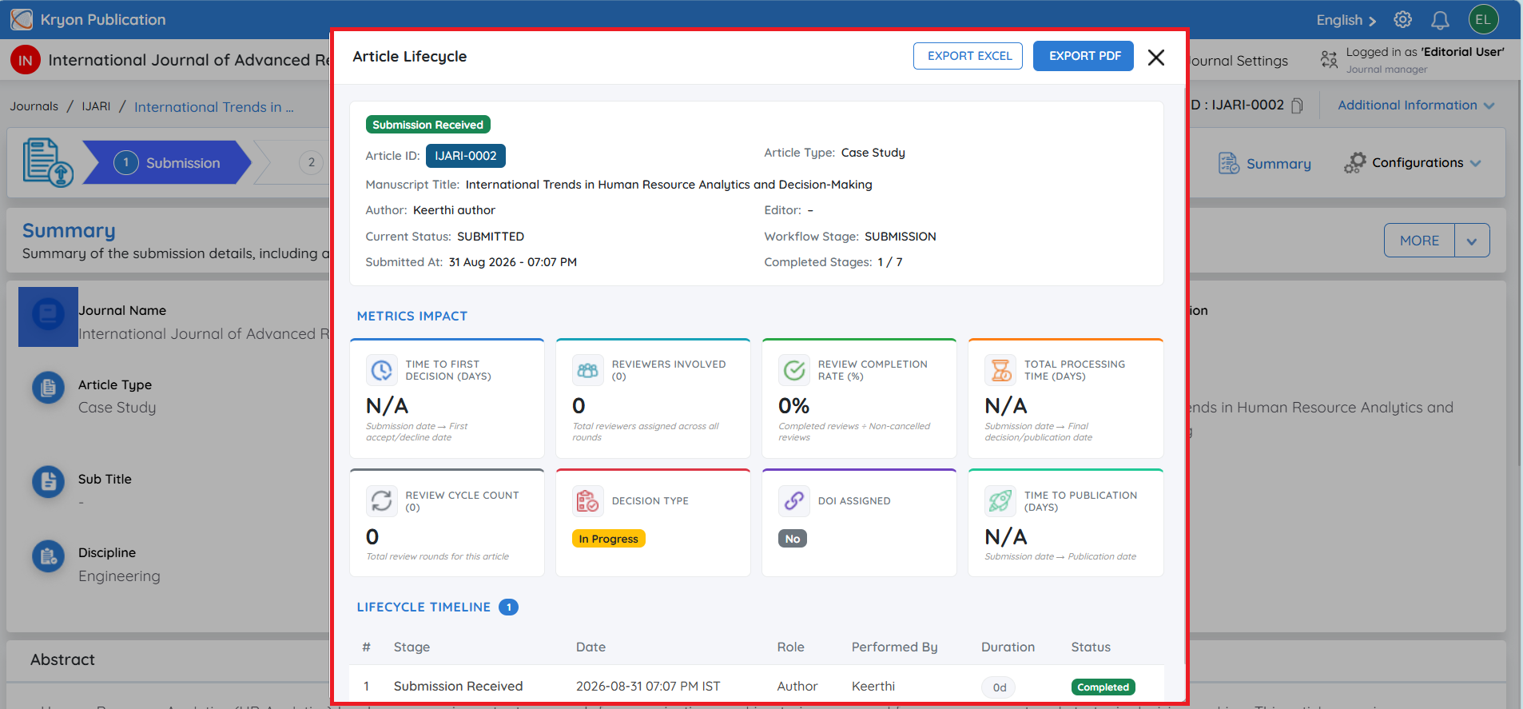This screenshot has width=1523, height=709.
Task: Go to Journals breadcrumb link
Action: (x=34, y=106)
